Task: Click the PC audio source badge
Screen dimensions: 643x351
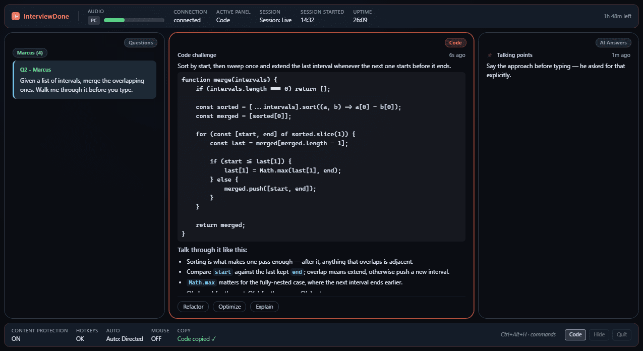Action: (94, 20)
